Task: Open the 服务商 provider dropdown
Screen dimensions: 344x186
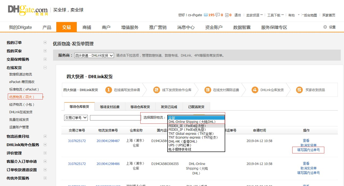Action: tap(94, 56)
